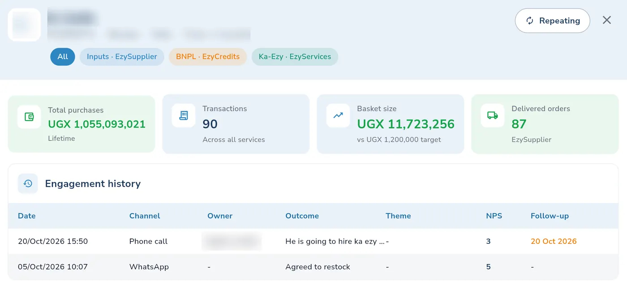Click the Theme column header
Screen dimensions: 627x281
pyautogui.click(x=398, y=216)
